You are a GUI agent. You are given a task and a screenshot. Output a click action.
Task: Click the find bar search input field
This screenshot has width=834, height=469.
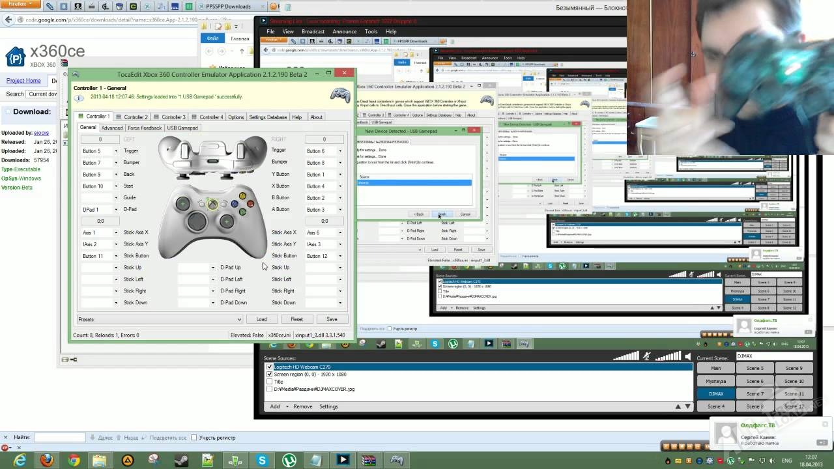pos(59,438)
